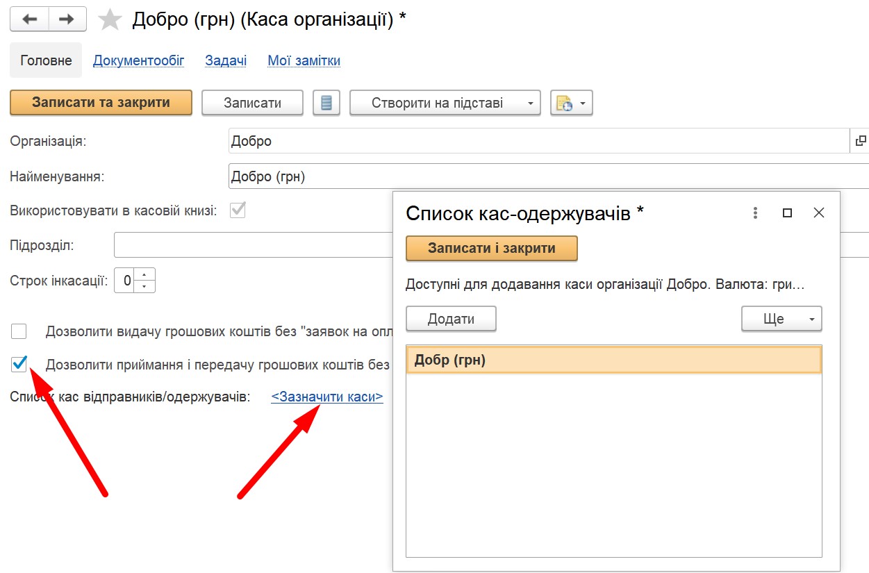The image size is (869, 573).
Task: Open the dialog's three-dot options menu
Action: click(x=755, y=213)
